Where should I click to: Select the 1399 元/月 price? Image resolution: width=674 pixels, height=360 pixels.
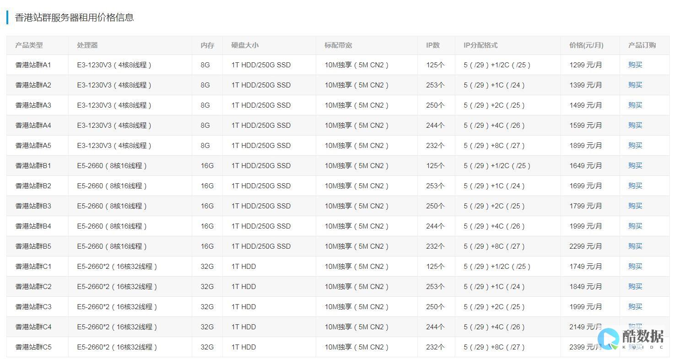coord(586,85)
